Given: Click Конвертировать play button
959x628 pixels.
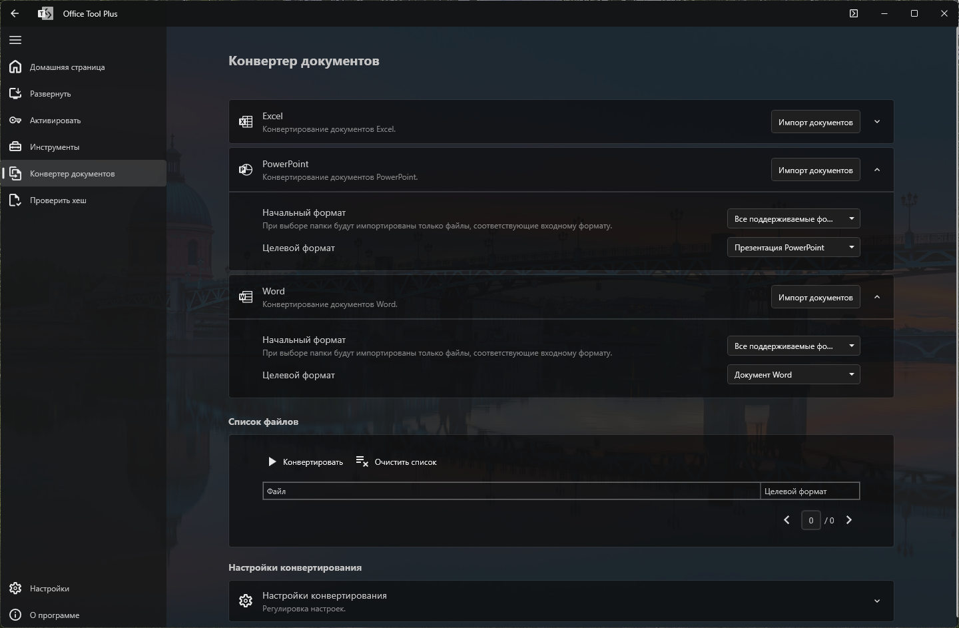Looking at the screenshot, I should (x=305, y=462).
